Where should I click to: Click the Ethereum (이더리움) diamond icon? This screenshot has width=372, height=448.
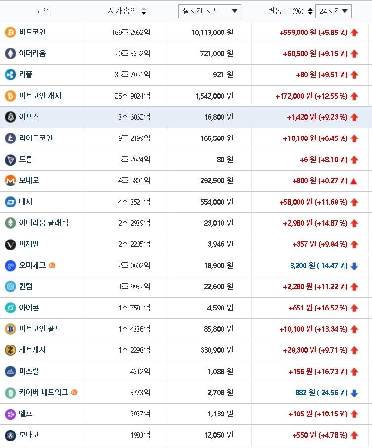pyautogui.click(x=10, y=53)
